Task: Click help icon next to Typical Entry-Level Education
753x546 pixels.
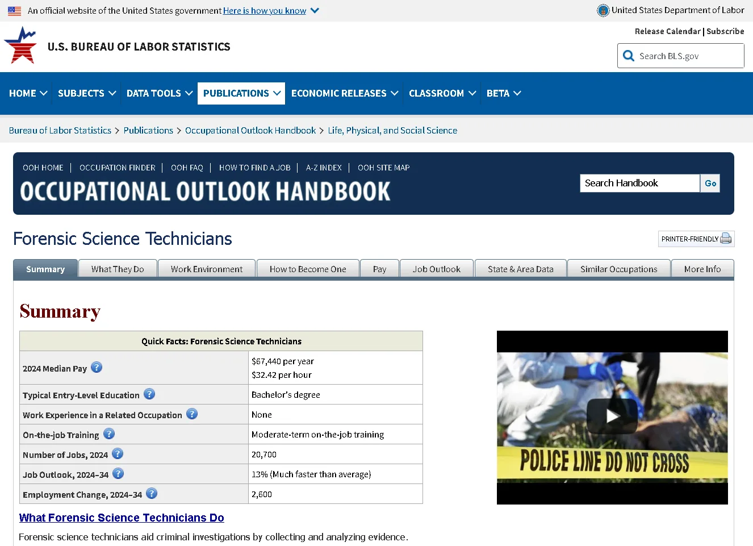Action: point(149,394)
